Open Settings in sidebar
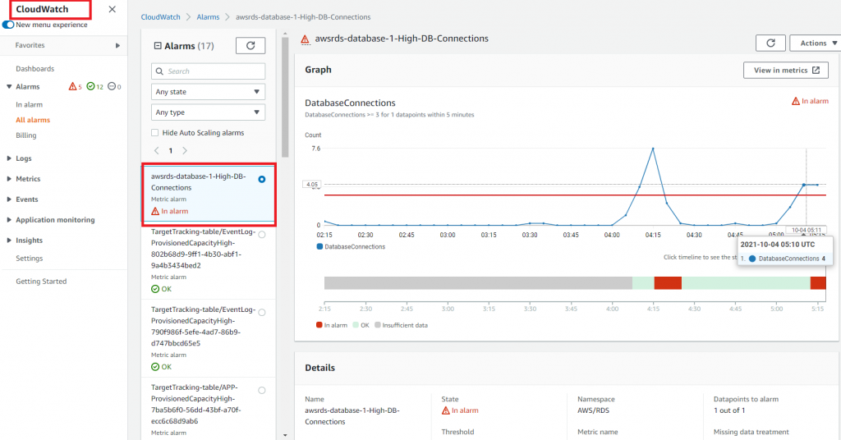The image size is (841, 440). pos(29,259)
